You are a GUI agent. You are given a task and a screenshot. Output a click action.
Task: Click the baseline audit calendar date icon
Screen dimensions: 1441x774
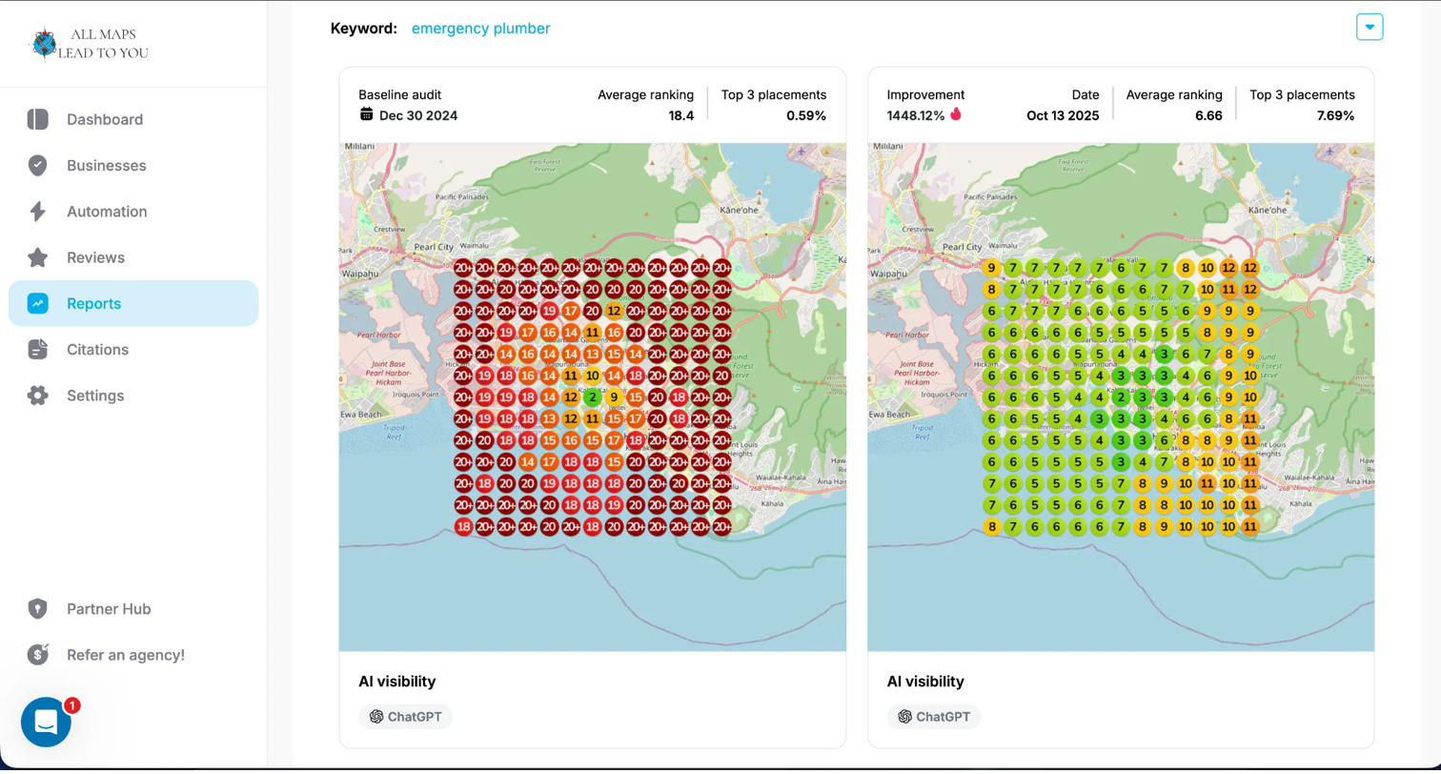click(366, 115)
